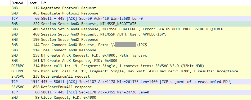Image resolution: width=251 pixels, height=100 pixels.
Task: Select the Close Request FID 0x4000 packet
Action: click(125, 97)
